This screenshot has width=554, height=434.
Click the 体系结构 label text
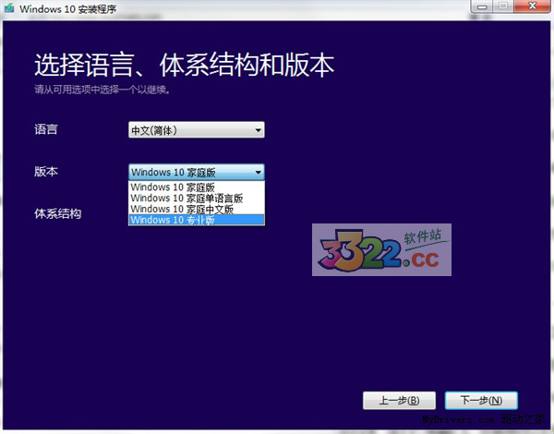point(57,213)
